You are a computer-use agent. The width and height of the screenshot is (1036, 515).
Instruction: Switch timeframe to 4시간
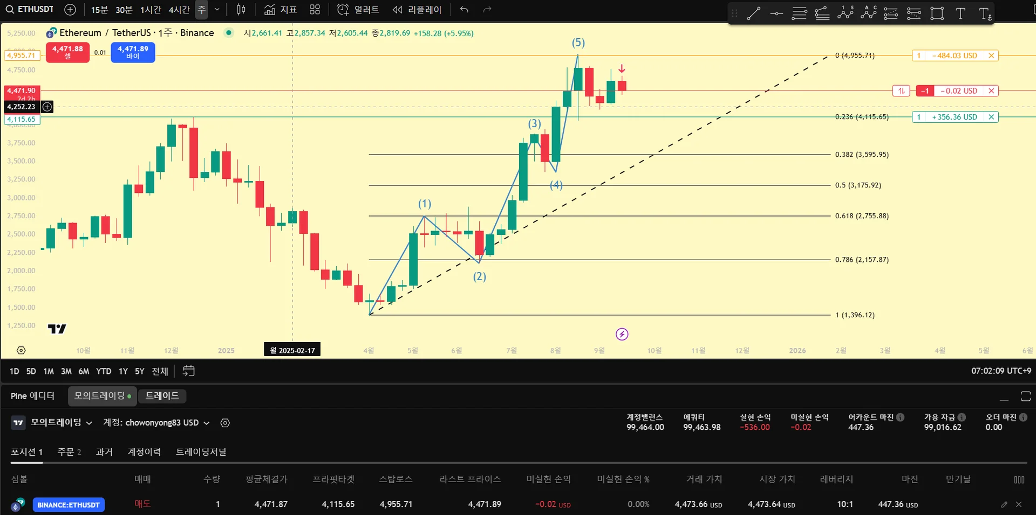(179, 9)
